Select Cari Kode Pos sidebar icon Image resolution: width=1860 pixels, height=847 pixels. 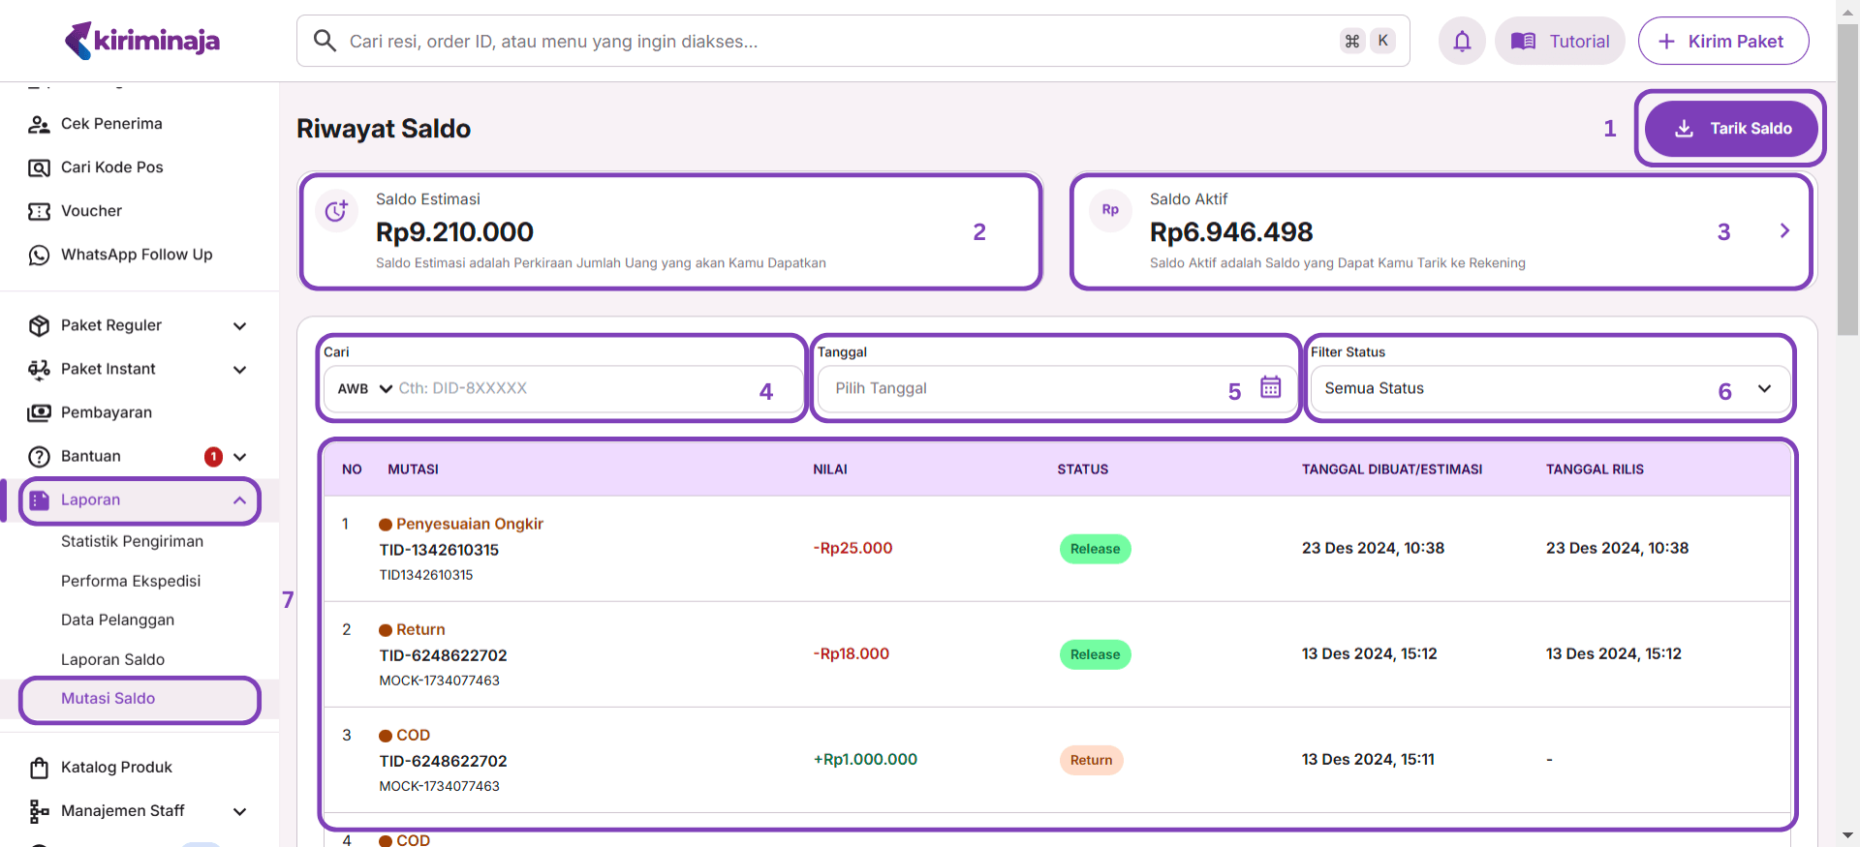(39, 167)
